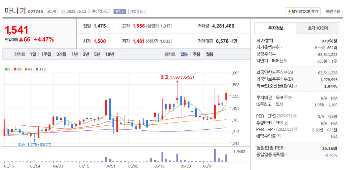Image resolution: width=346 pixels, height=170 pixels.
Task: Click the stock code 027740
Action: click(x=35, y=12)
